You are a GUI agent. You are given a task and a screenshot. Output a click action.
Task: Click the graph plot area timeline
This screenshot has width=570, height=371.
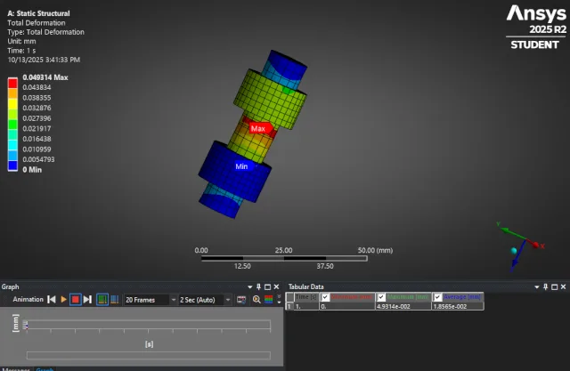149,324
